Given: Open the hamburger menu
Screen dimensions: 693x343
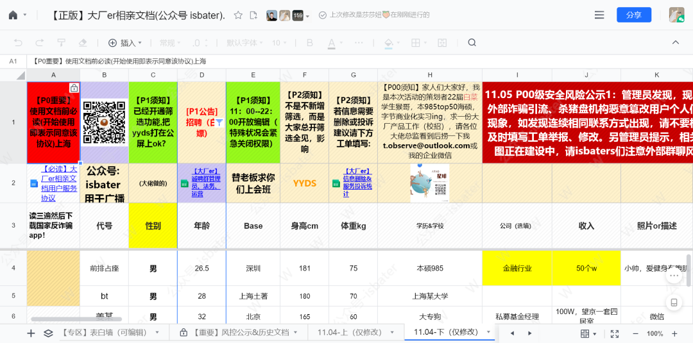Looking at the screenshot, I should pyautogui.click(x=599, y=15).
